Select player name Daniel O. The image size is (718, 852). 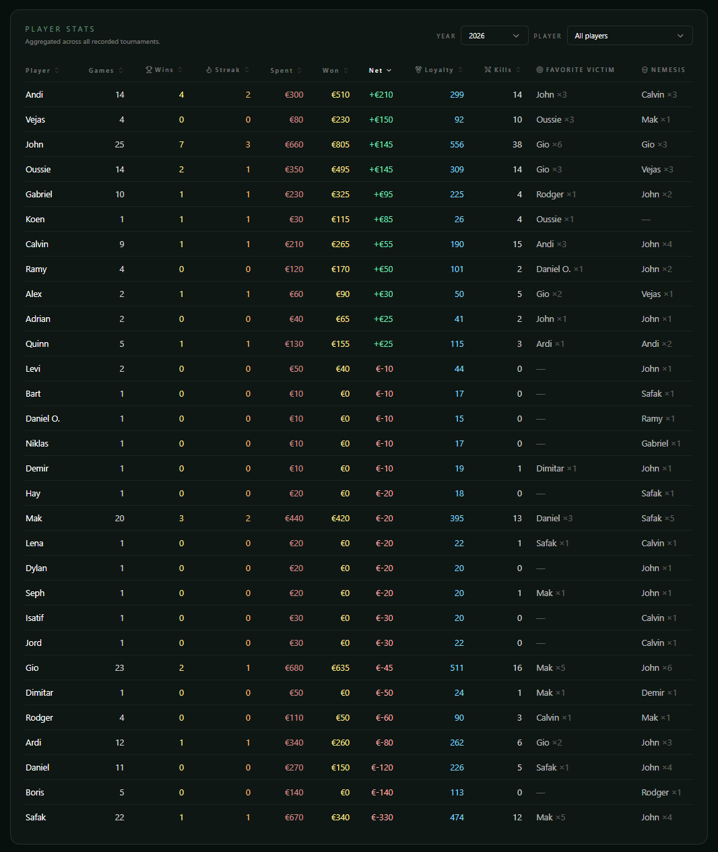tap(42, 419)
